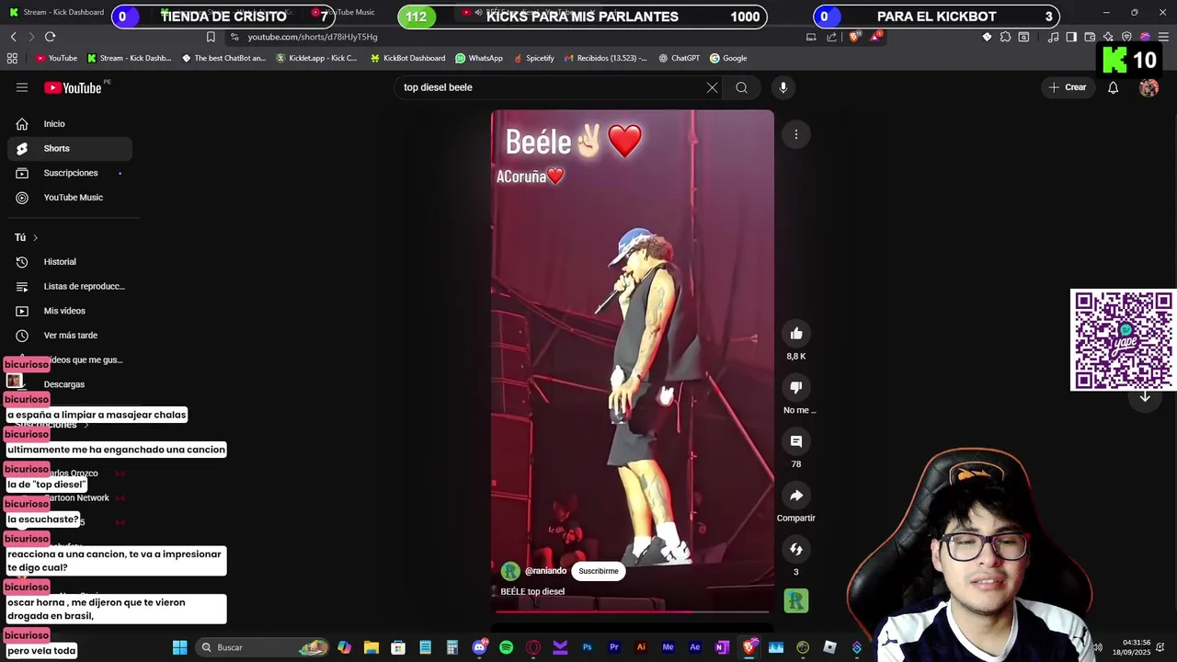Dislike the short with thumbs down
Viewport: 1177px width, 662px height.
pos(796,387)
